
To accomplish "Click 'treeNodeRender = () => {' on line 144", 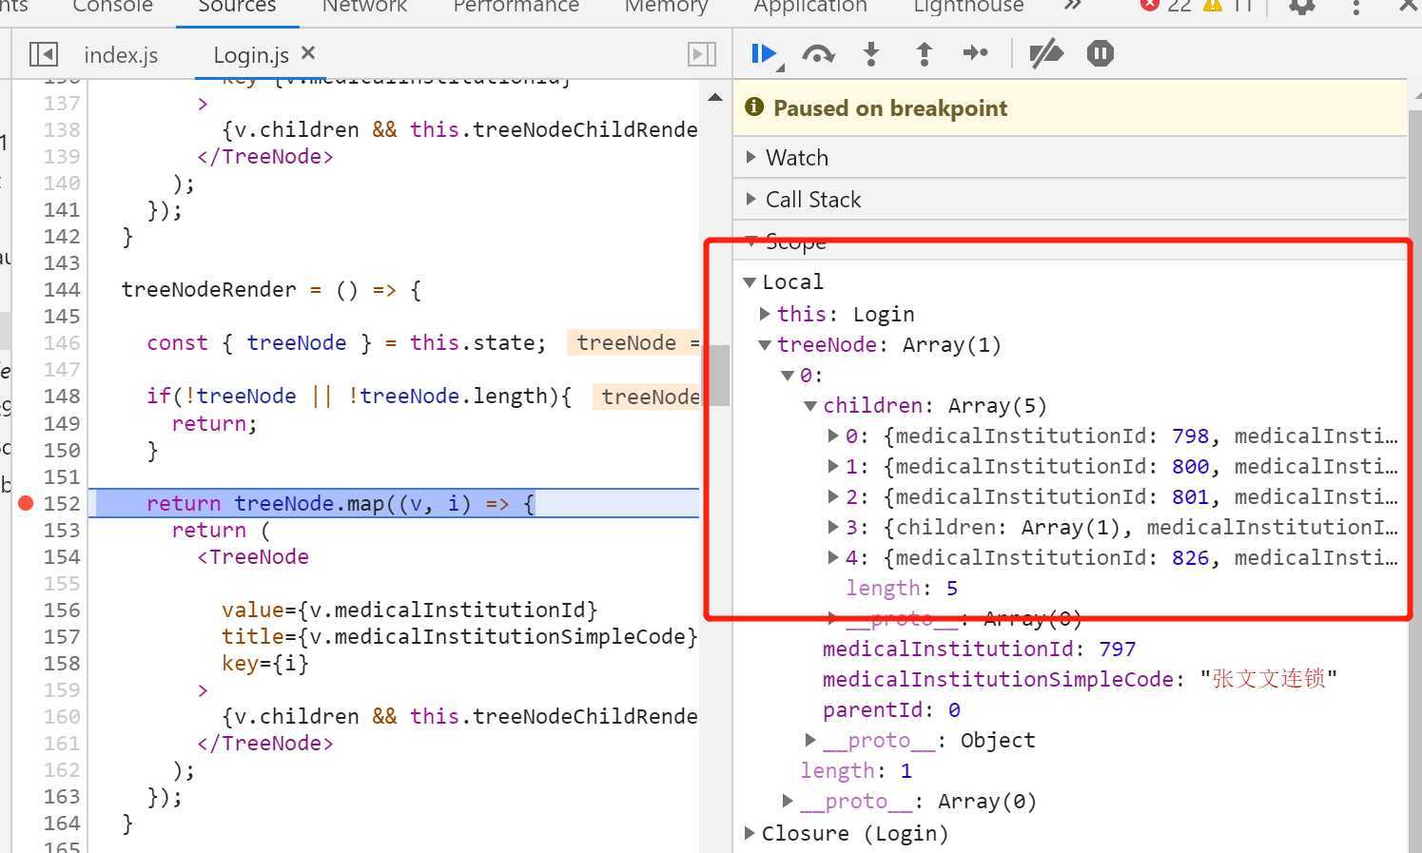I will [271, 290].
